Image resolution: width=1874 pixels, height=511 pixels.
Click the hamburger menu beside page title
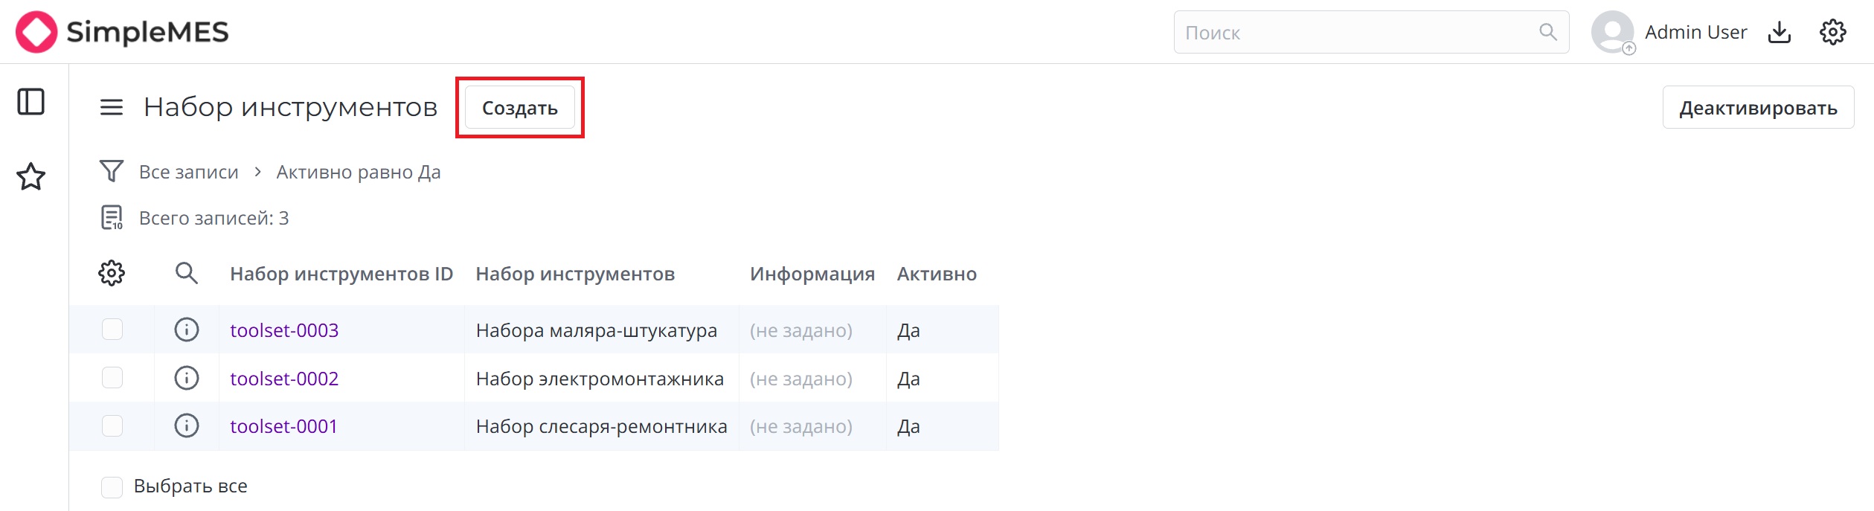(110, 106)
